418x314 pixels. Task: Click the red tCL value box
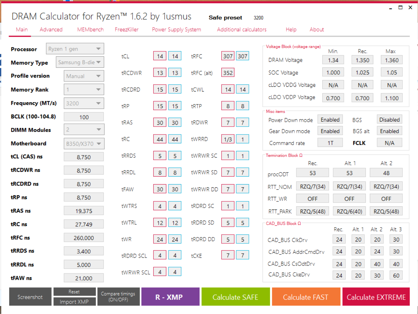160,56
